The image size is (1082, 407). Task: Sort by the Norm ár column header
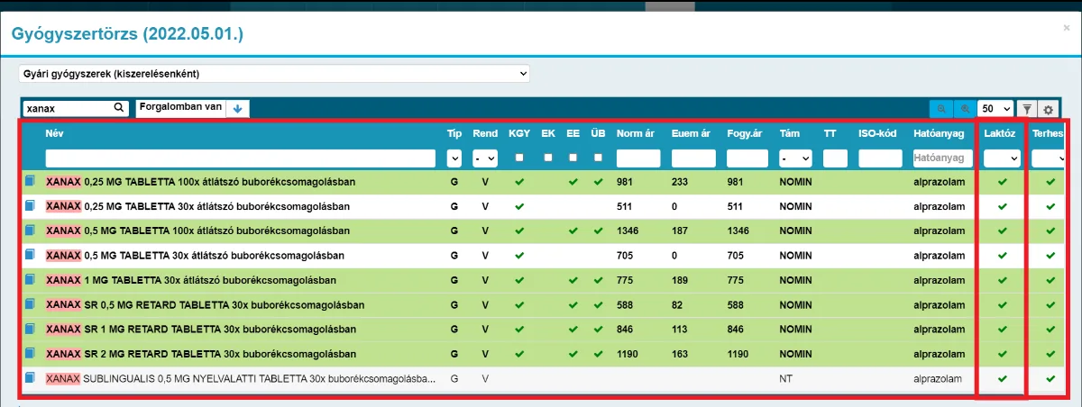click(x=636, y=133)
